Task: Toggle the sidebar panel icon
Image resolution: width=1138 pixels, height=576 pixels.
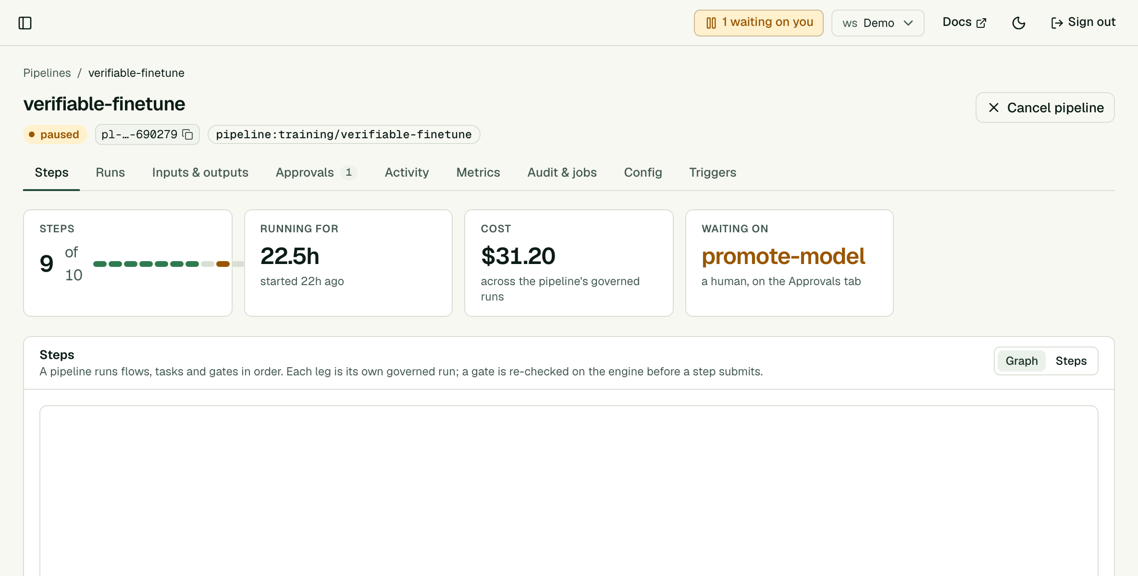Action: click(25, 23)
